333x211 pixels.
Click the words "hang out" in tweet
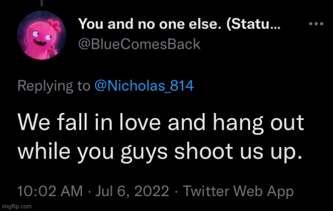click(259, 124)
